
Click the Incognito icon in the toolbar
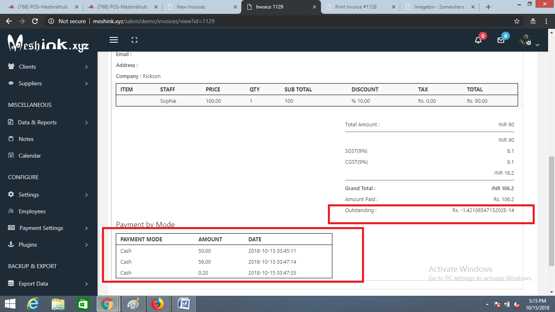point(533,21)
